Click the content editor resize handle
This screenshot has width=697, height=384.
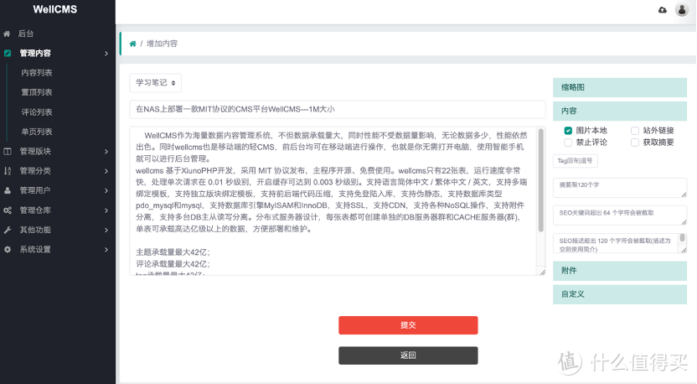[542, 272]
